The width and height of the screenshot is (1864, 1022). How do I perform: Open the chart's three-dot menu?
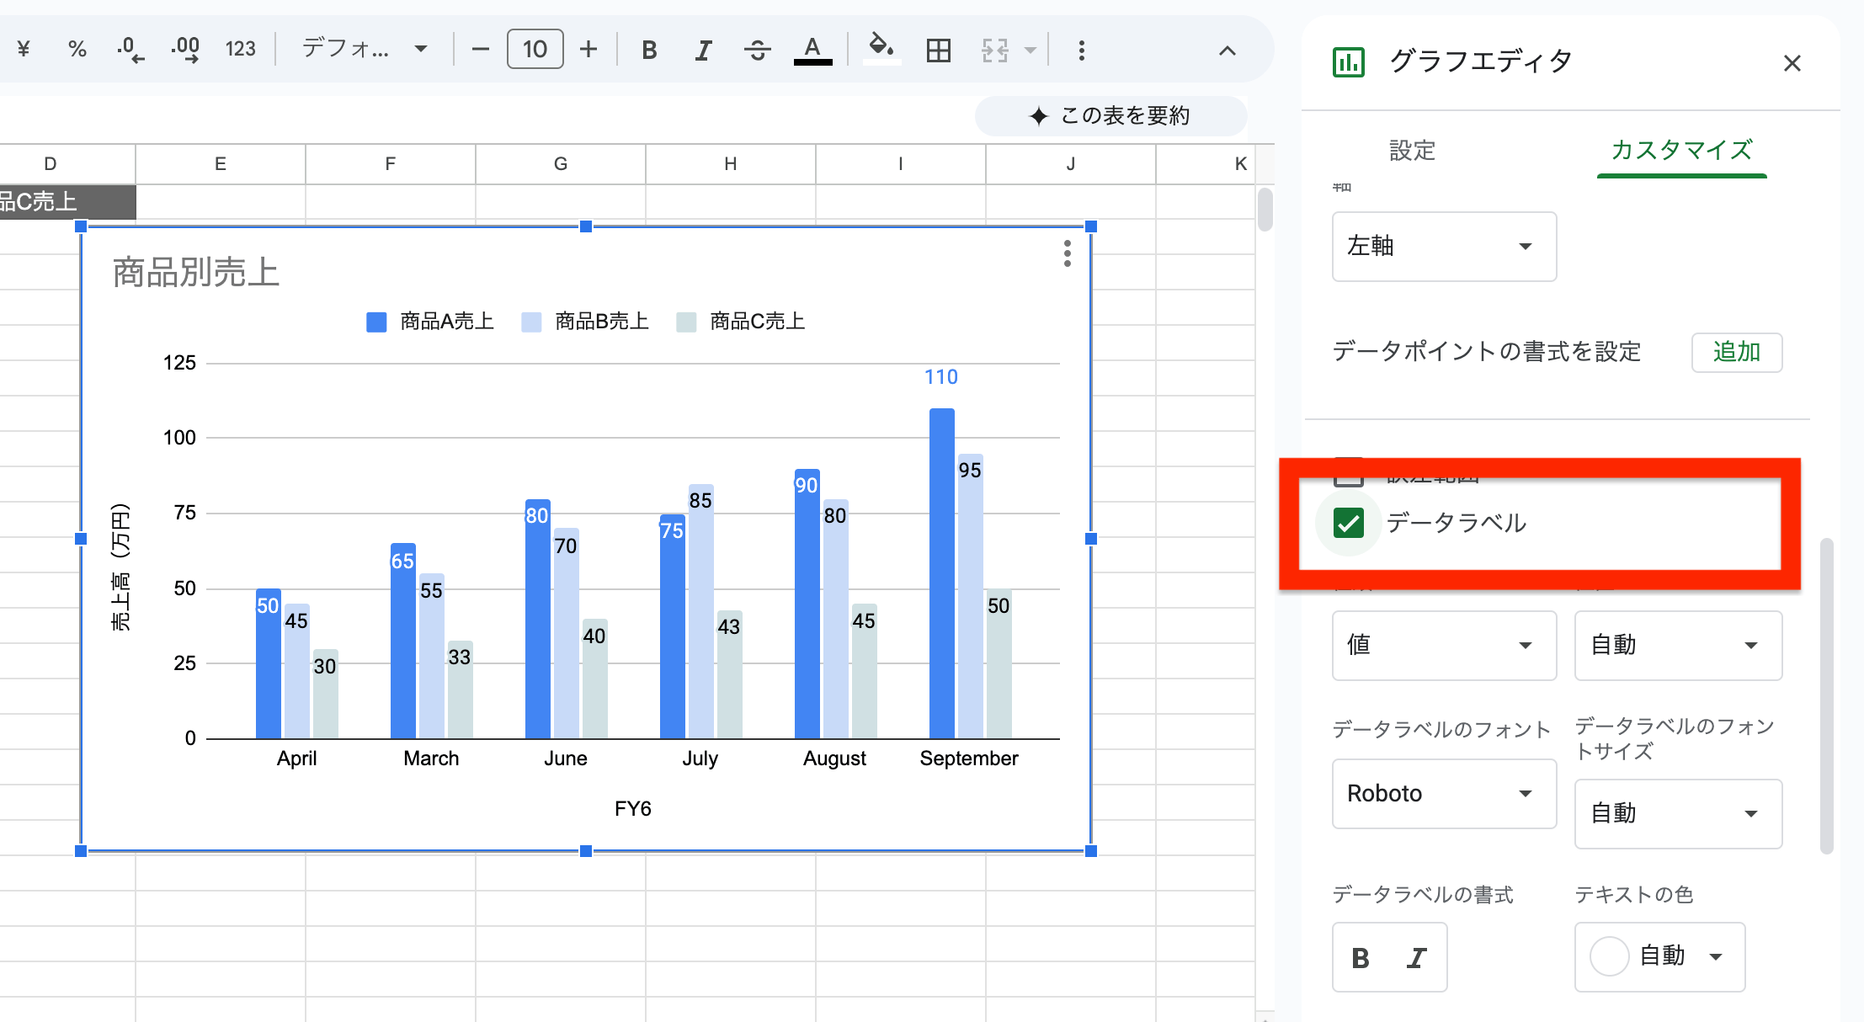pyautogui.click(x=1066, y=253)
